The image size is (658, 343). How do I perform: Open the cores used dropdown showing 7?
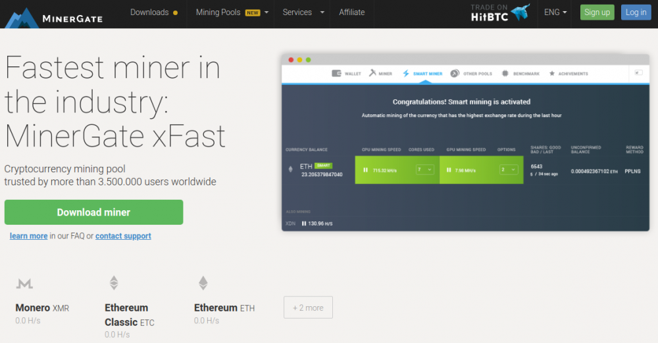pyautogui.click(x=424, y=170)
